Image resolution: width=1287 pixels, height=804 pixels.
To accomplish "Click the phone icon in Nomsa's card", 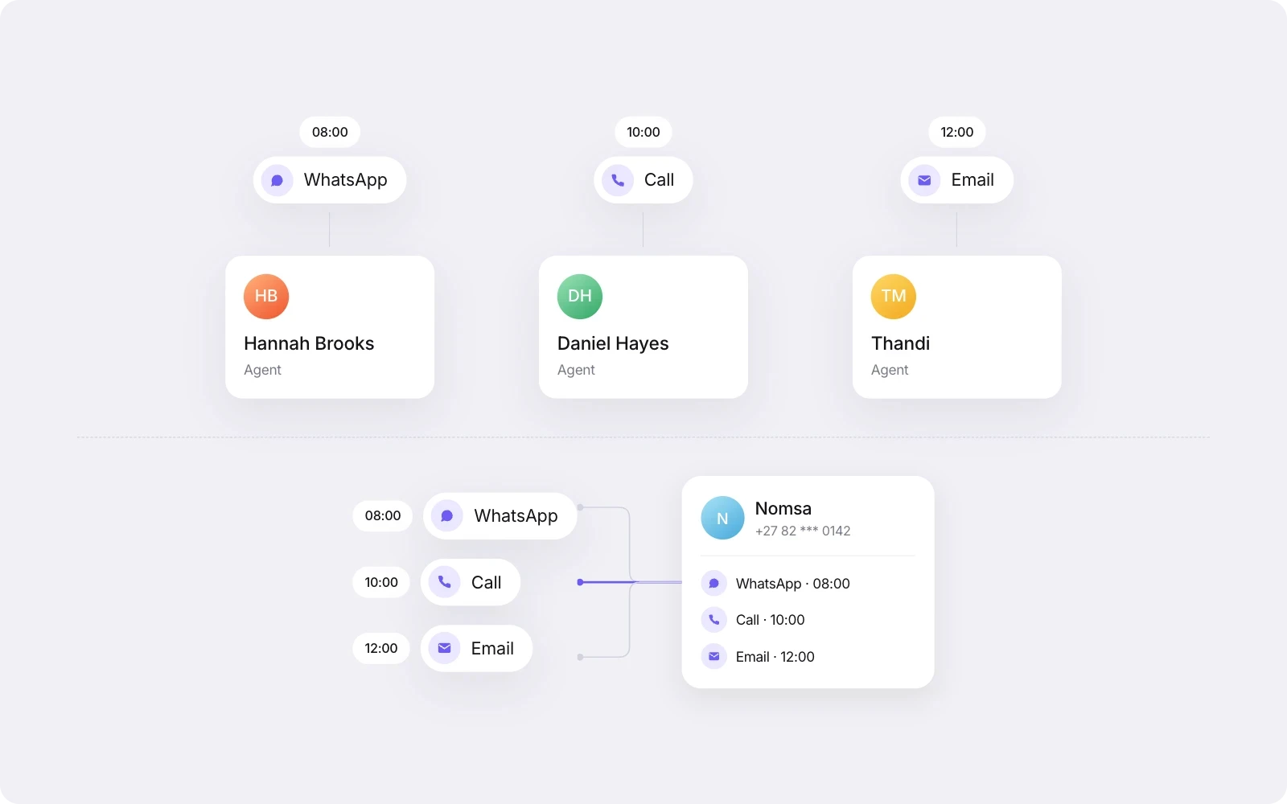I will pyautogui.click(x=713, y=619).
